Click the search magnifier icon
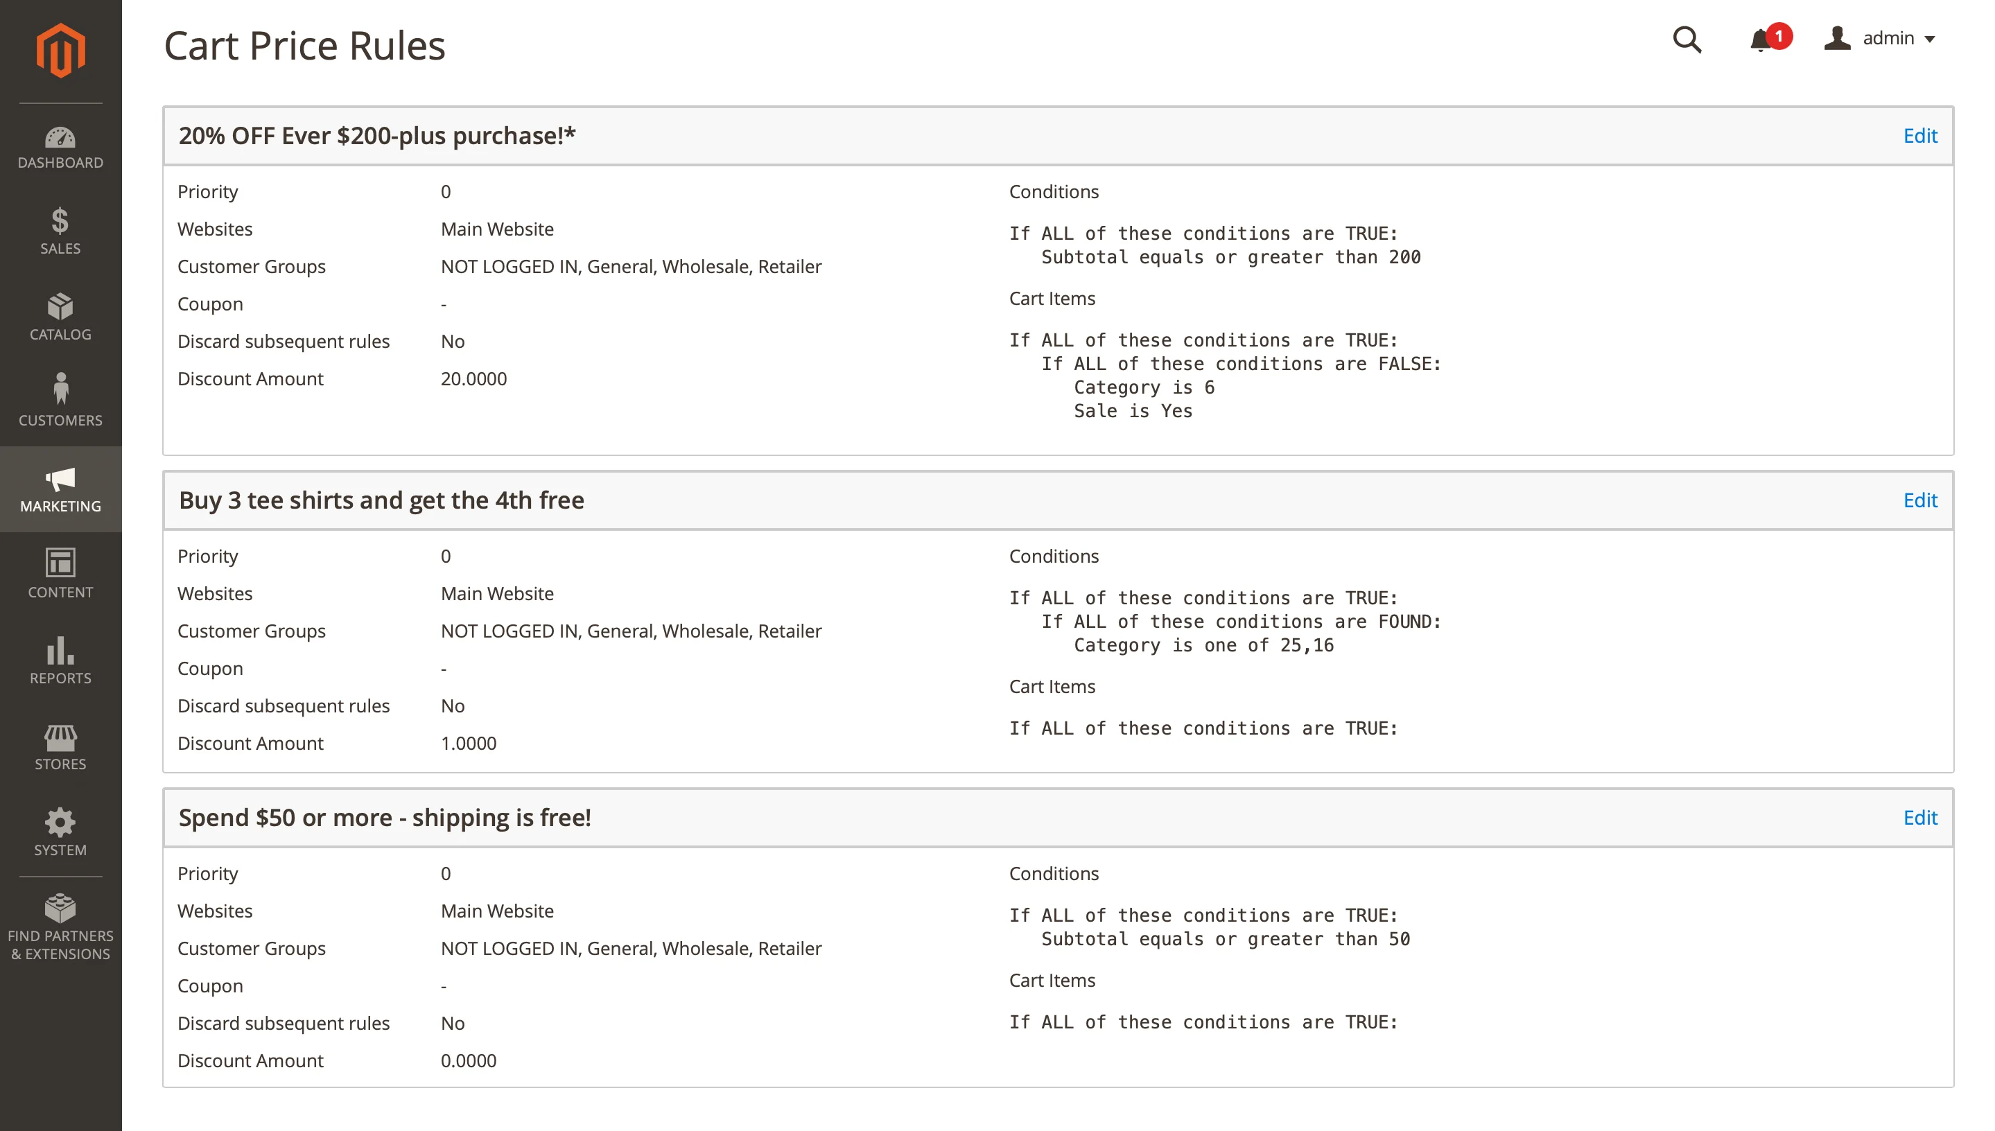Image resolution: width=1995 pixels, height=1131 pixels. 1687,39
